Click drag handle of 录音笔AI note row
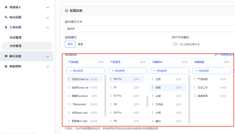This screenshot has height=134, width=235. 69,121
